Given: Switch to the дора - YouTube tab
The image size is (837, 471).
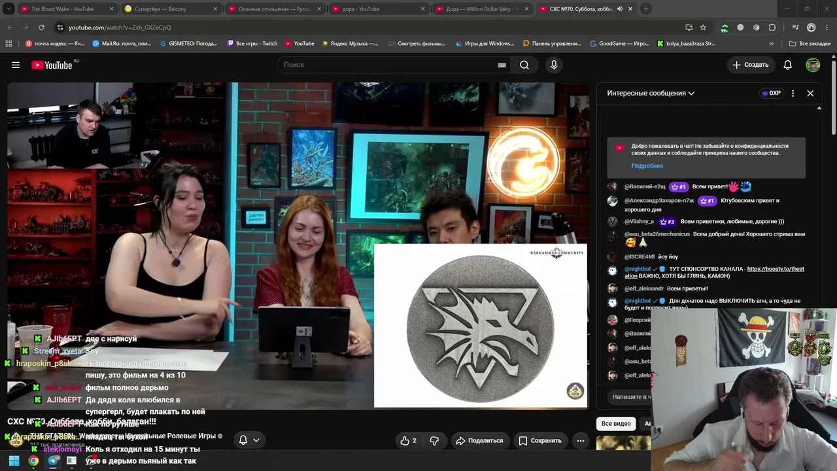Looking at the screenshot, I should [379, 9].
